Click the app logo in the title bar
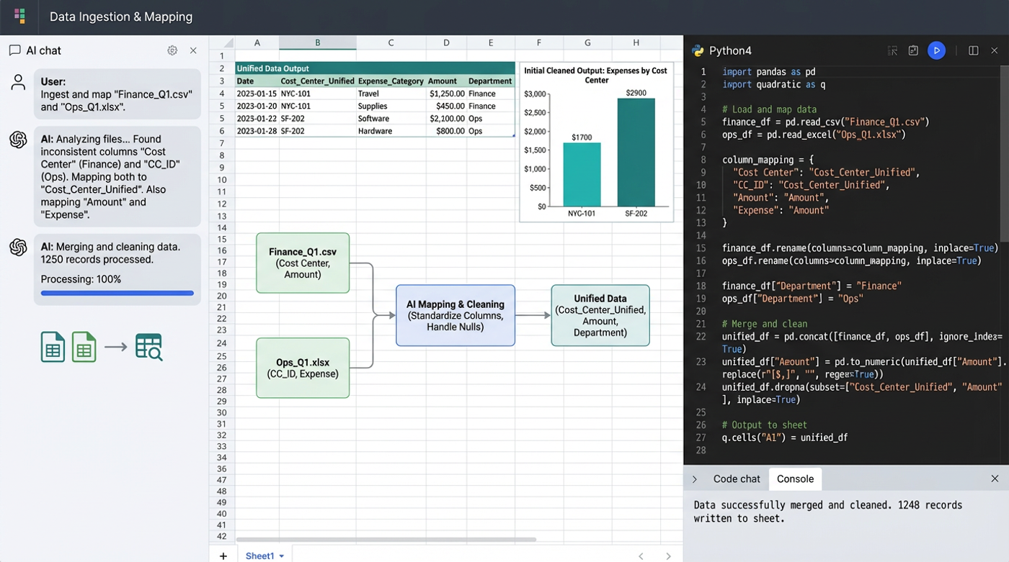1009x562 pixels. (x=19, y=16)
